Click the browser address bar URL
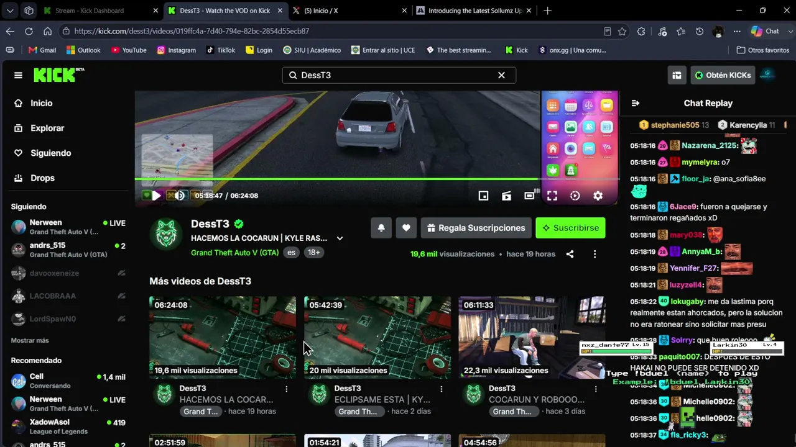The width and height of the screenshot is (796, 447). 192,31
